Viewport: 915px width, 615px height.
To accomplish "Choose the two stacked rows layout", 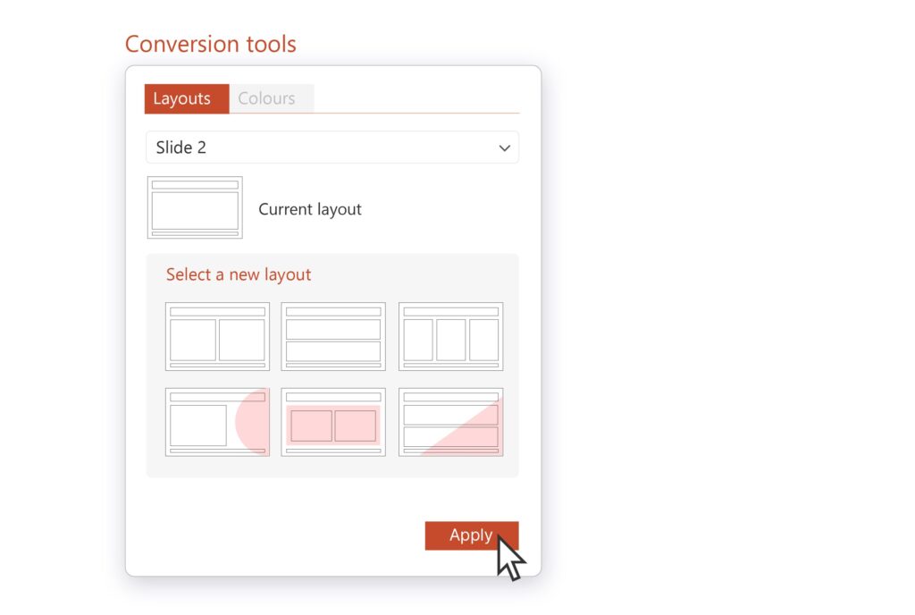I will tap(333, 336).
